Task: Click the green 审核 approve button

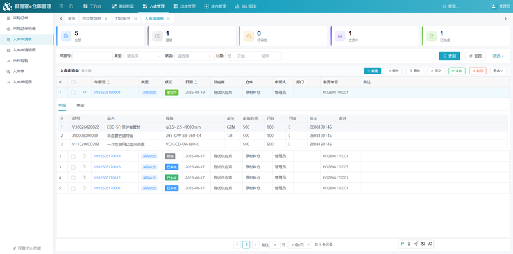Action: tap(457, 71)
